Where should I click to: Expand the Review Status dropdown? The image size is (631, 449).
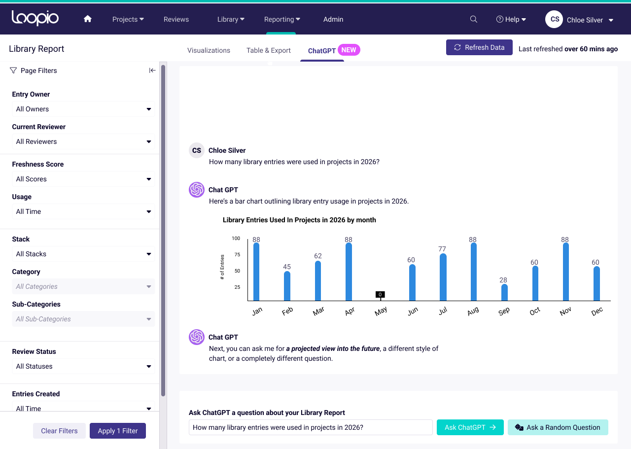click(83, 366)
